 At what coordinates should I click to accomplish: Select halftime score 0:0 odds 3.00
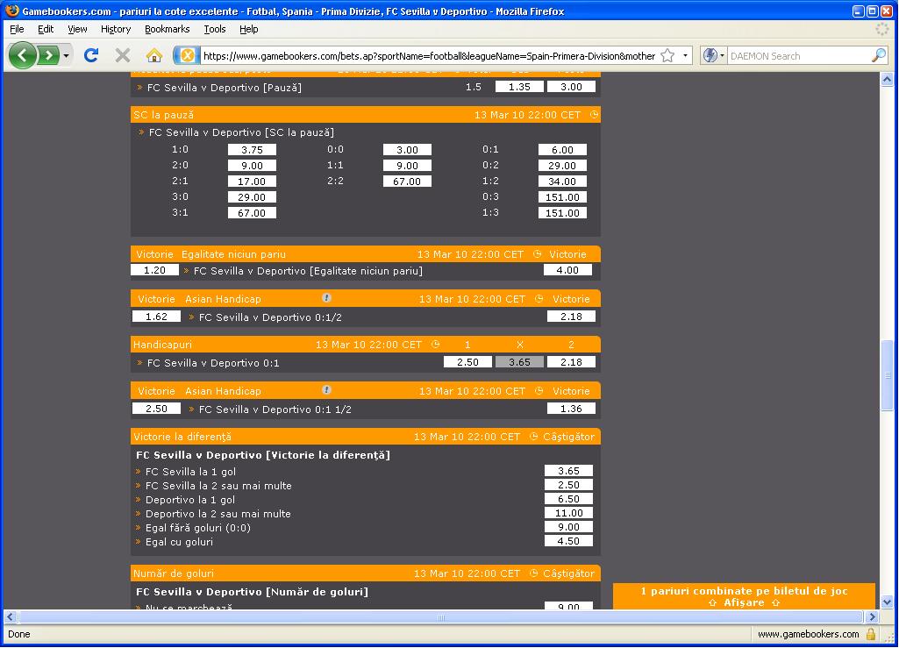(407, 150)
